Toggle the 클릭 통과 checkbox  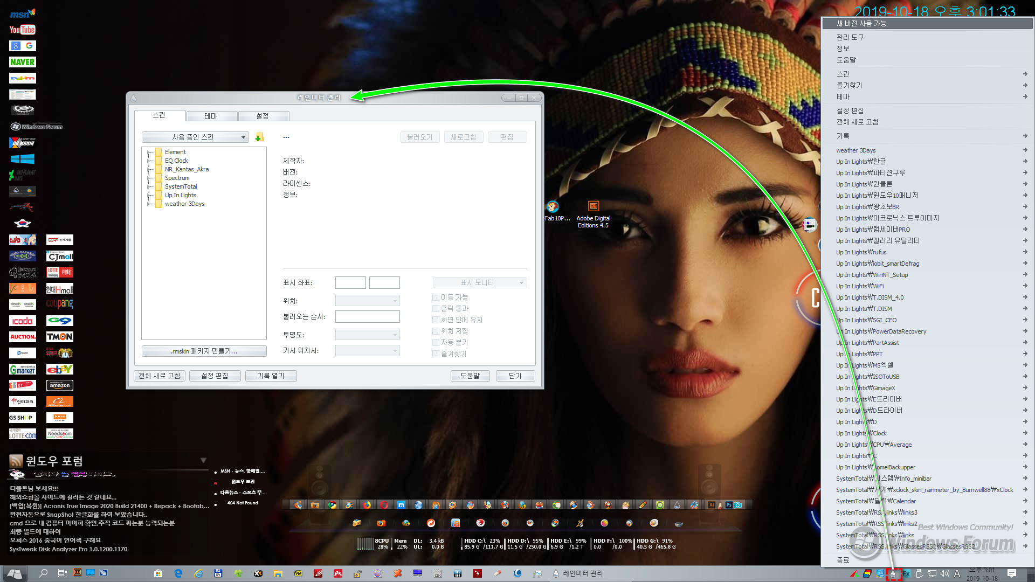(436, 308)
